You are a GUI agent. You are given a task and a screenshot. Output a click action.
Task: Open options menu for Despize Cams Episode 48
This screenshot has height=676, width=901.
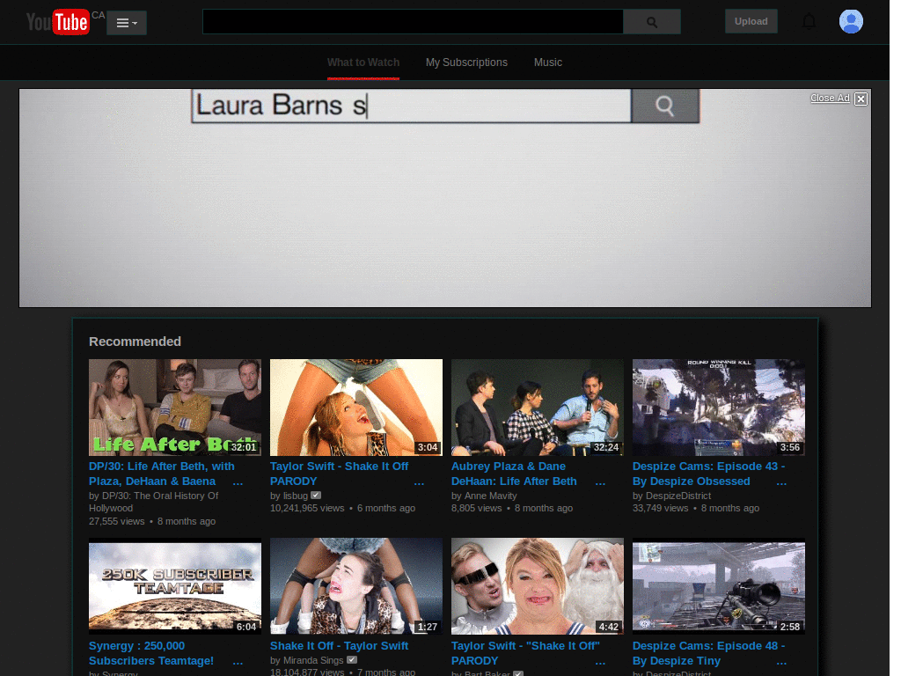[781, 662]
